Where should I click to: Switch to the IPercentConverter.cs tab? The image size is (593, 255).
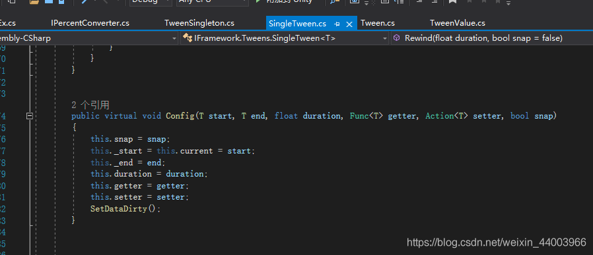coord(90,23)
